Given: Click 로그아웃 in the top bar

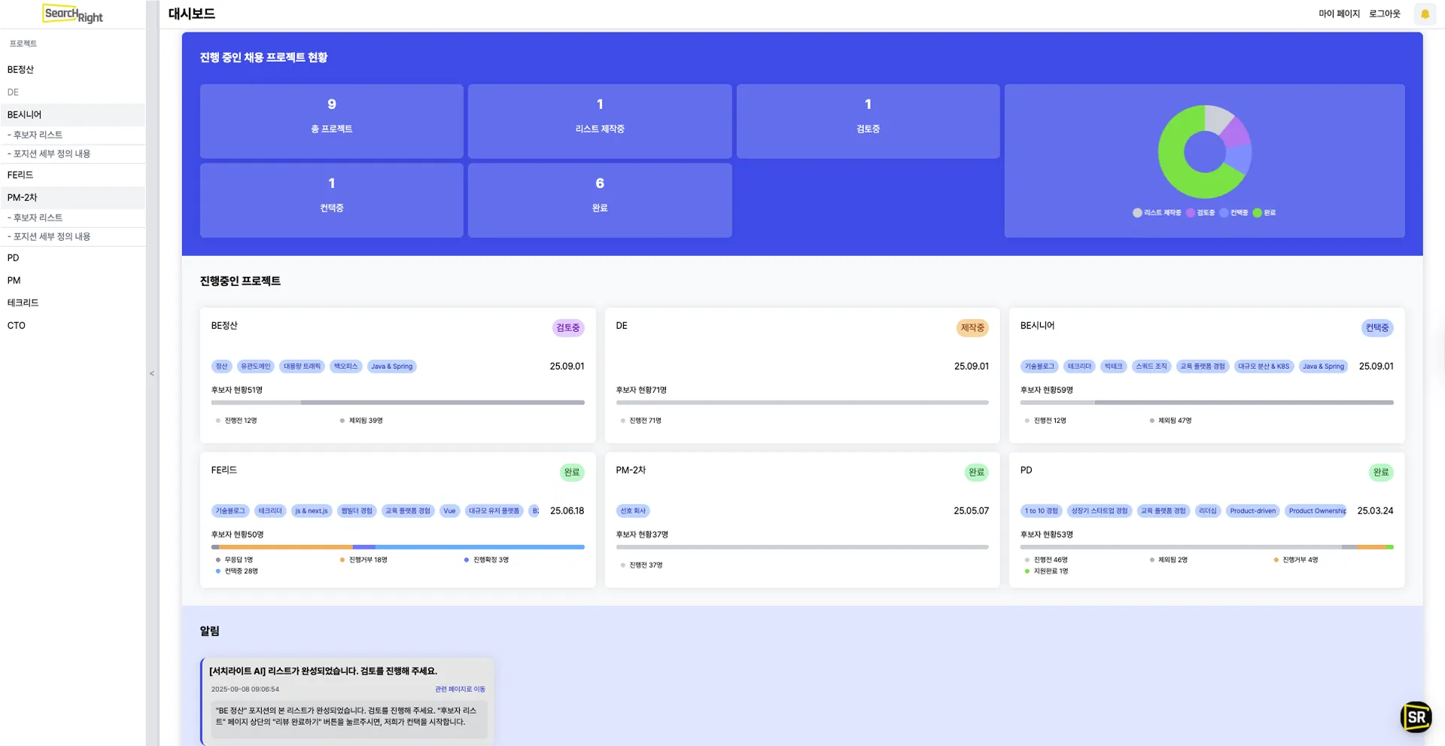Looking at the screenshot, I should [x=1384, y=14].
